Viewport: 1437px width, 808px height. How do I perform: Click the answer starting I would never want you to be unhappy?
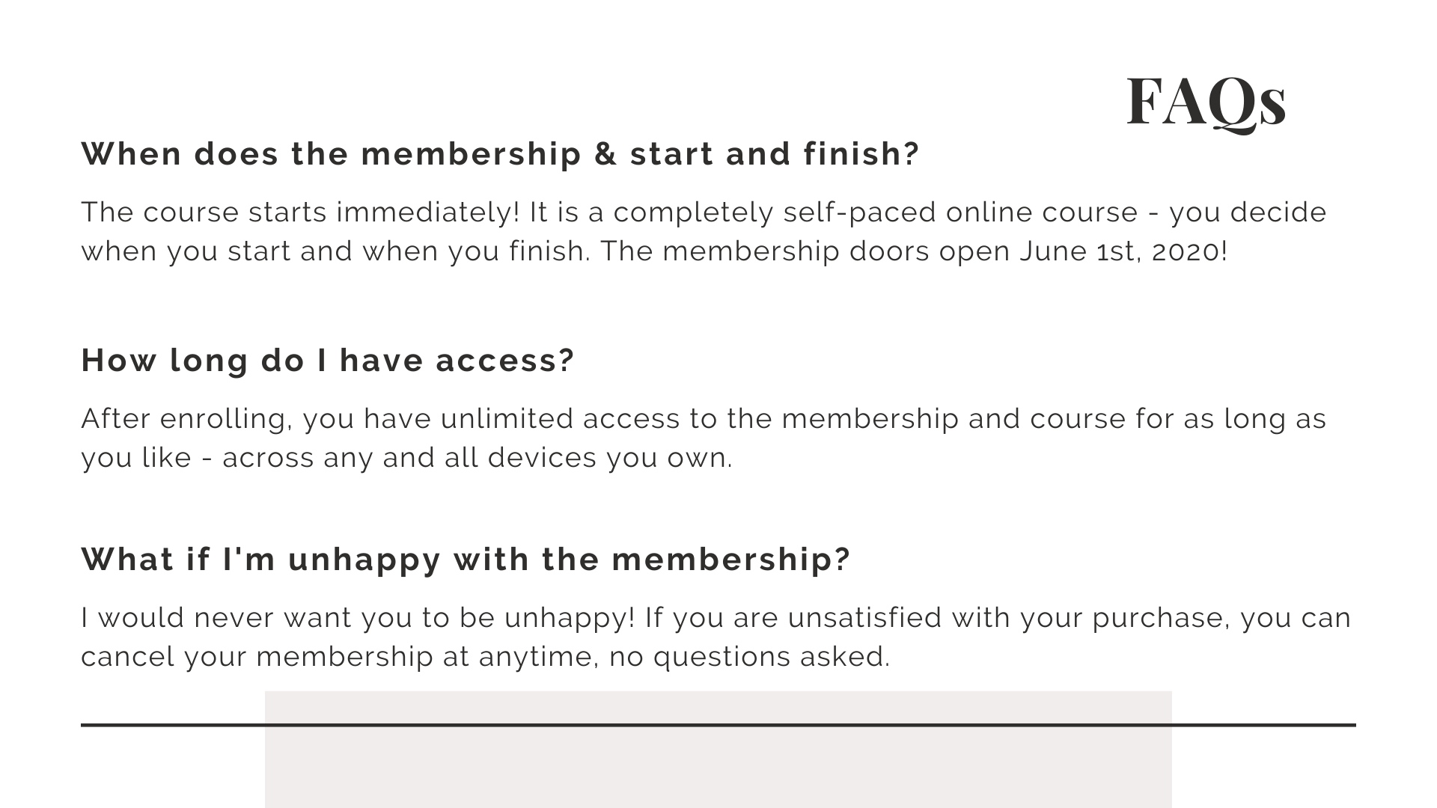[x=716, y=637]
